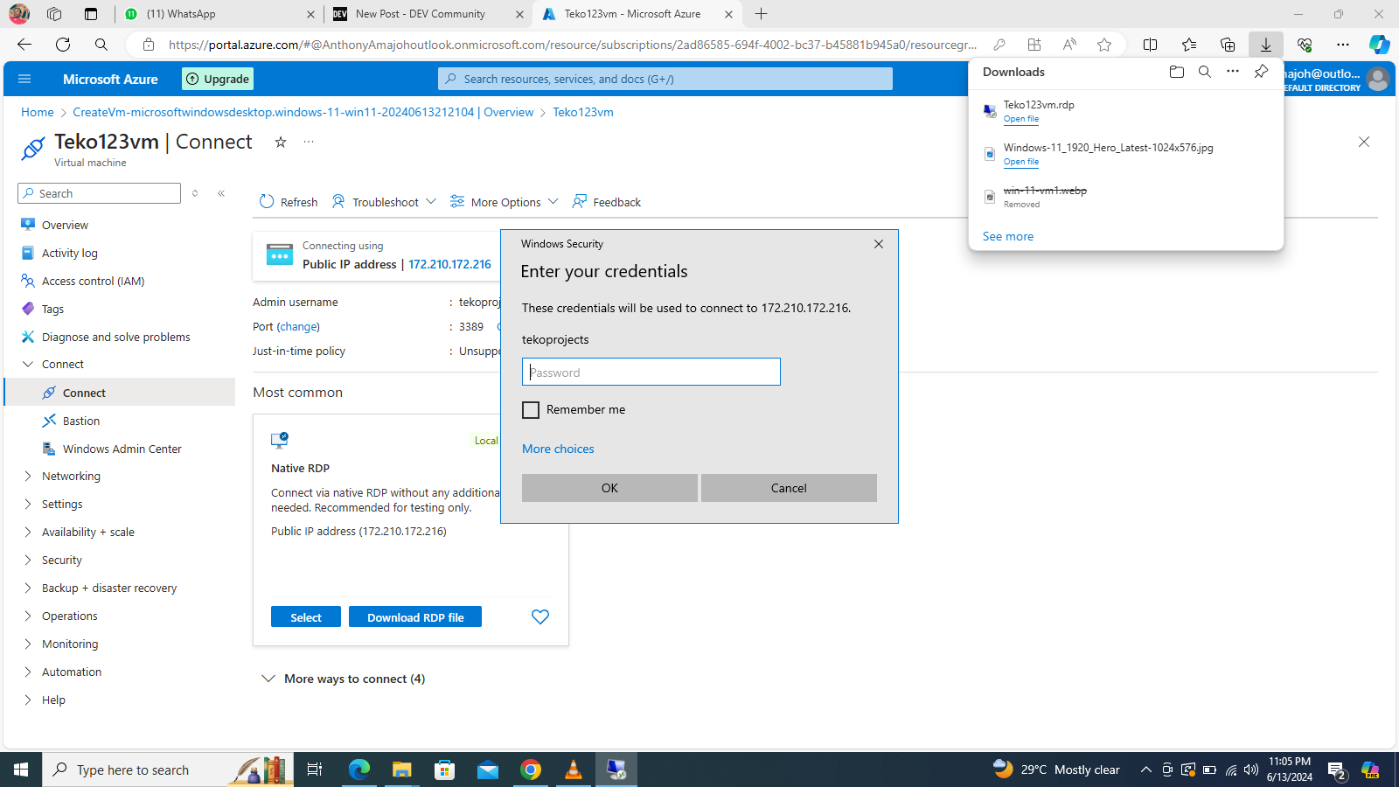Screen dimensions: 1399x787
Task: Select Bastion in the Connect menu
Action: click(81, 421)
